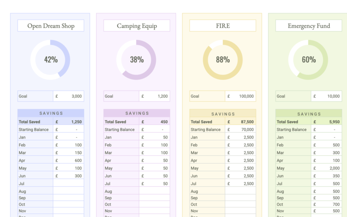Select the Emergency Fund title box
The width and height of the screenshot is (347, 217).
[x=308, y=26]
